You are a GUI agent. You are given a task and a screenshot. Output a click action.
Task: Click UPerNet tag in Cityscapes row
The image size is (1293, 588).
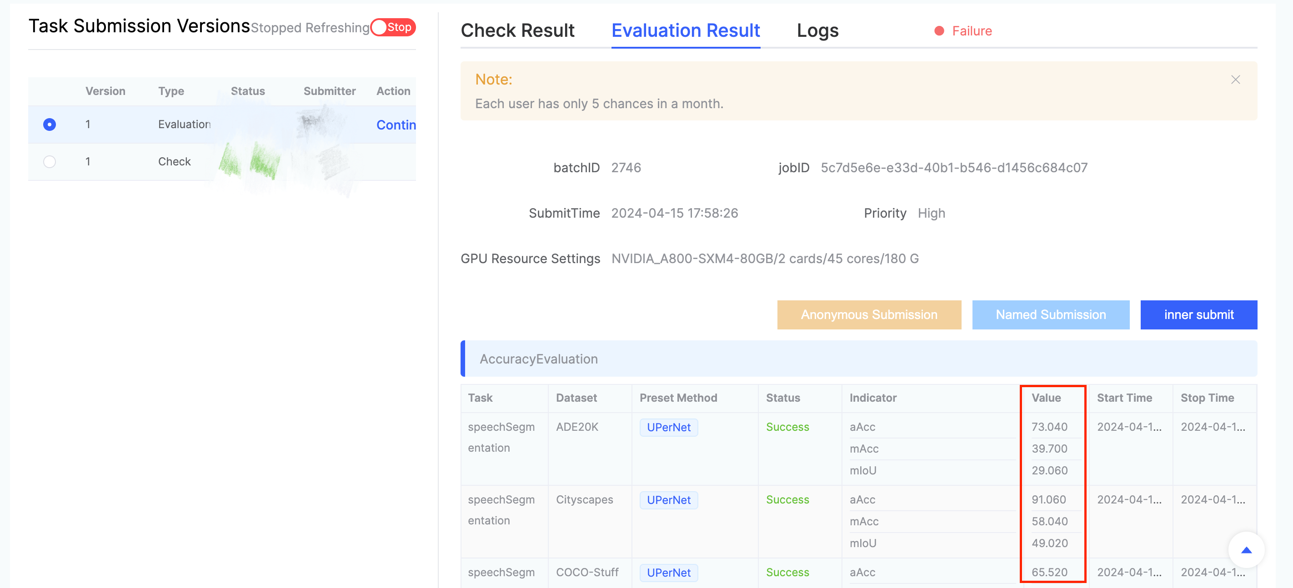[668, 500]
